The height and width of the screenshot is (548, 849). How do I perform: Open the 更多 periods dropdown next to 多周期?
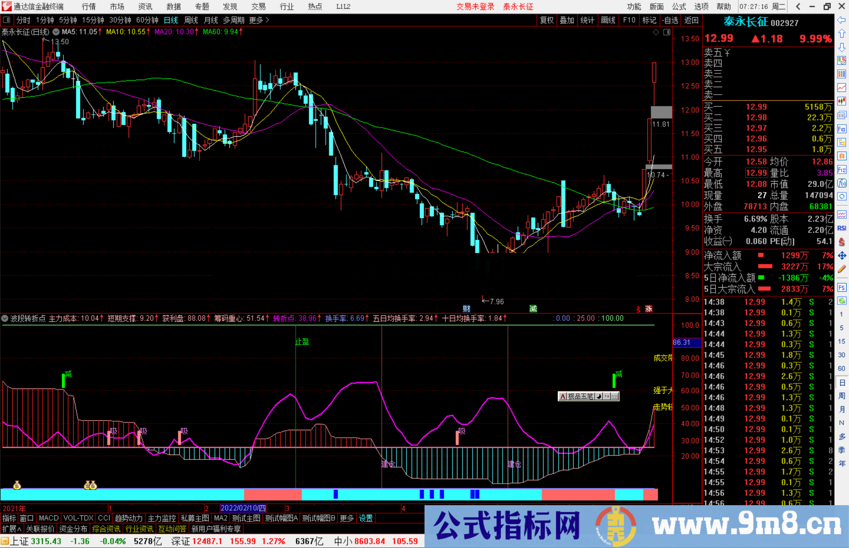click(x=256, y=20)
